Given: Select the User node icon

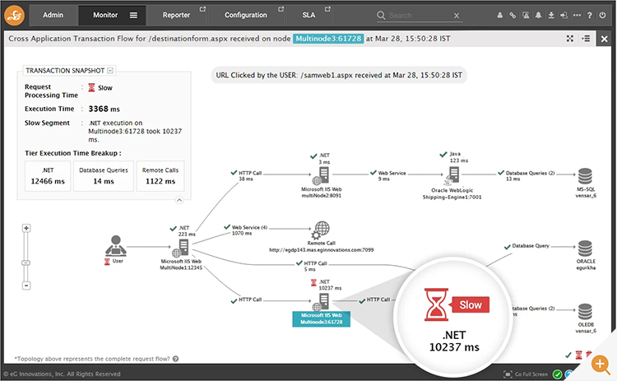Looking at the screenshot, I should [116, 245].
